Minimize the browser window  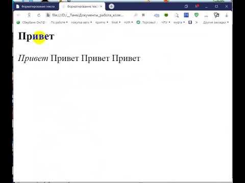click(x=206, y=7)
